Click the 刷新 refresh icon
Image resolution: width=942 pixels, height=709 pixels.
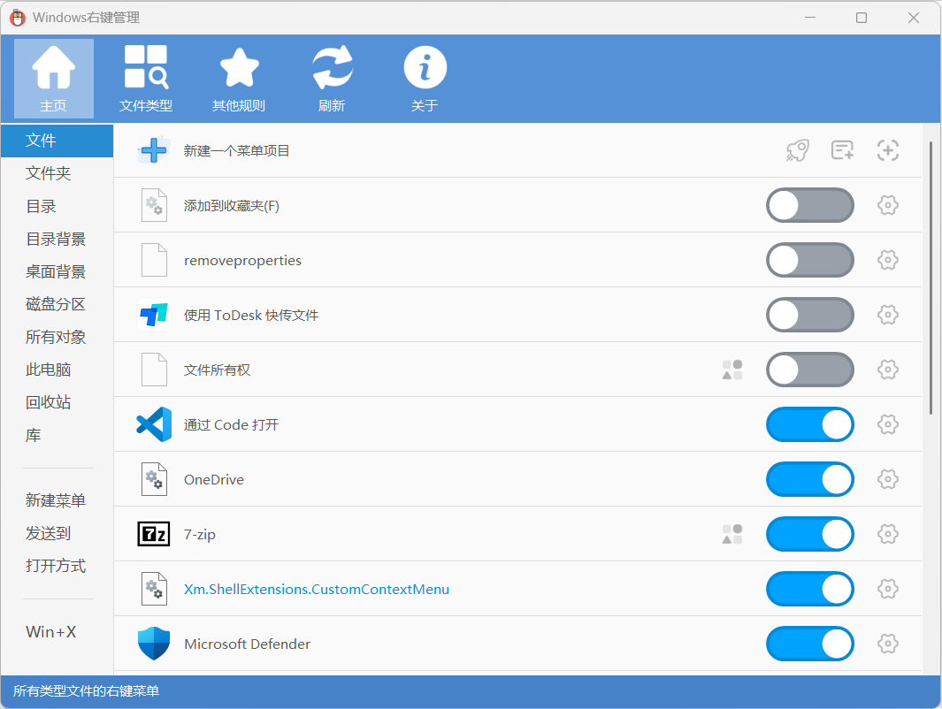(332, 79)
